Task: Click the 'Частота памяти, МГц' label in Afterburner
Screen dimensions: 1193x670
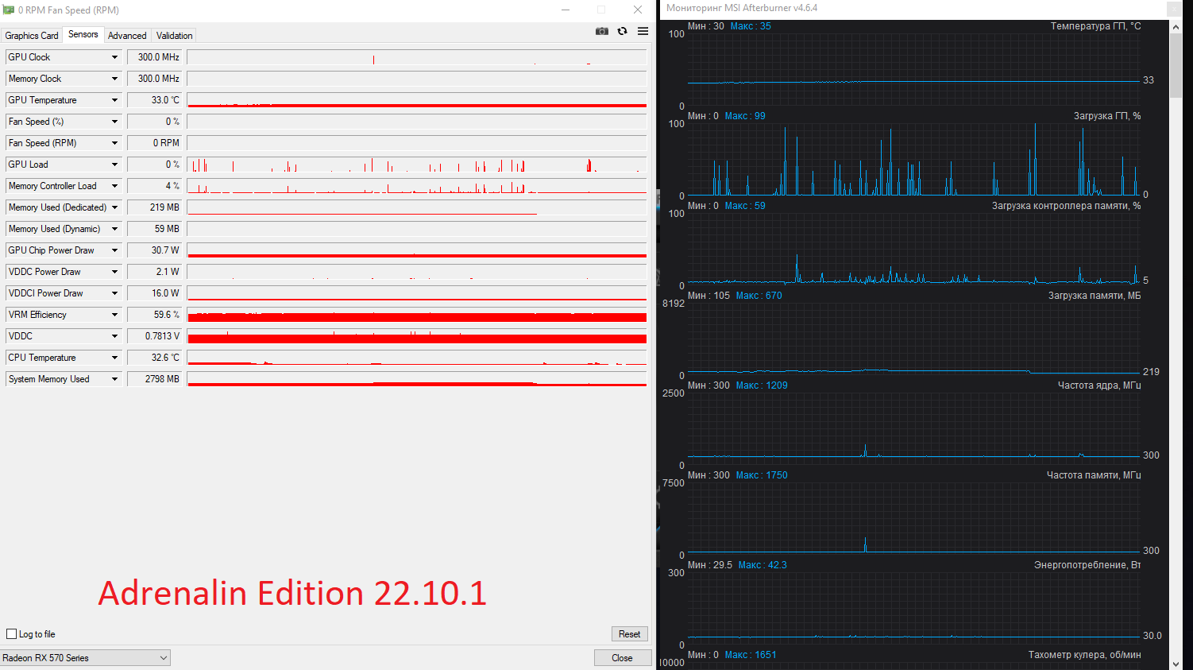Action: (x=1094, y=475)
